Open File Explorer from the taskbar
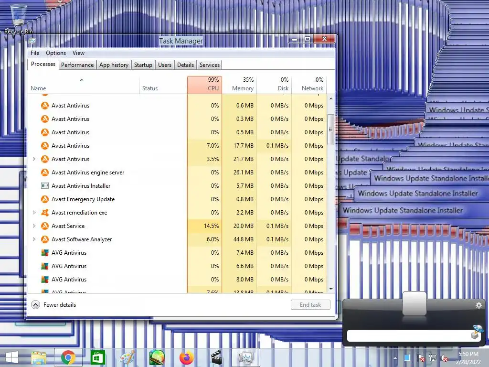 pos(39,357)
